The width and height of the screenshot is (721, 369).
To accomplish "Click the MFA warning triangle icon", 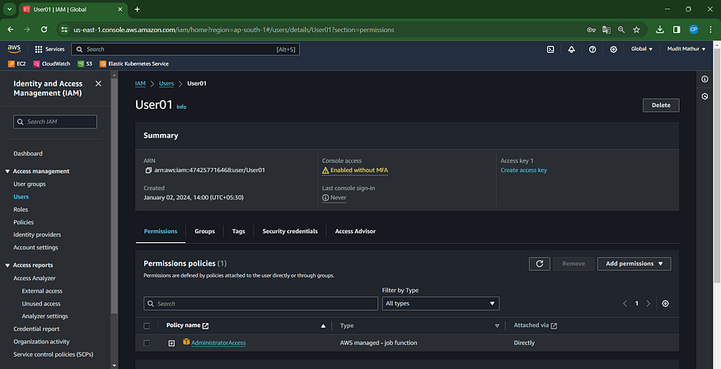I will click(325, 170).
